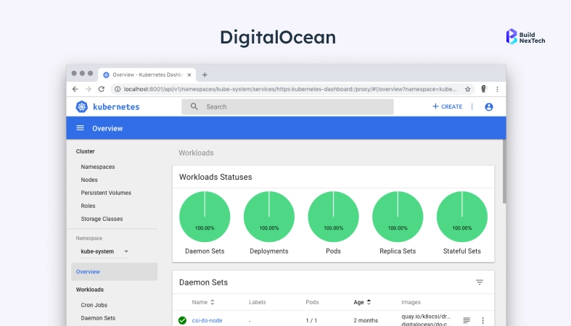Click the kubernetes brand text
Image resolution: width=571 pixels, height=326 pixels.
point(116,106)
